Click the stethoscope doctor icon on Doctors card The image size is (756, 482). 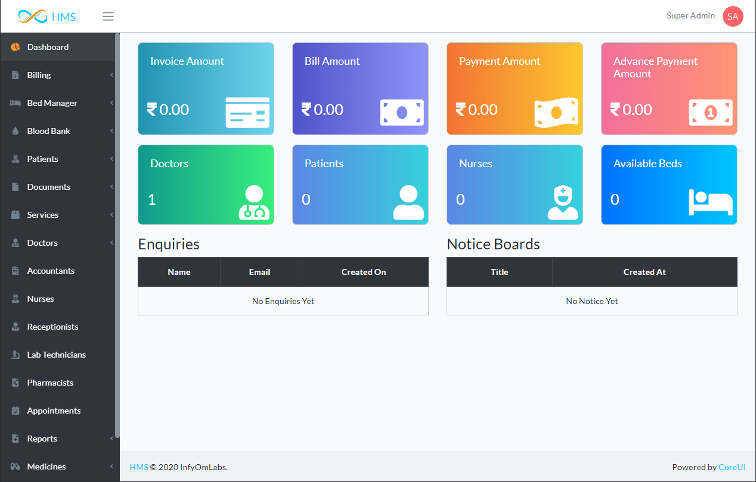pyautogui.click(x=254, y=202)
